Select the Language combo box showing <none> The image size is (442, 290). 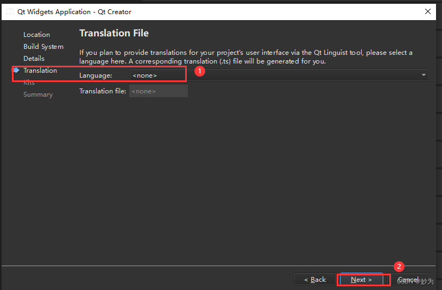click(279, 75)
